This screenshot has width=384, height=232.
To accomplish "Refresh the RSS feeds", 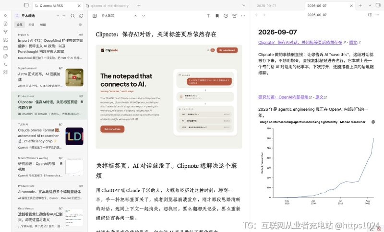I will 81,16.
